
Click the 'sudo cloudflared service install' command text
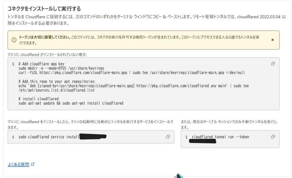(49, 137)
